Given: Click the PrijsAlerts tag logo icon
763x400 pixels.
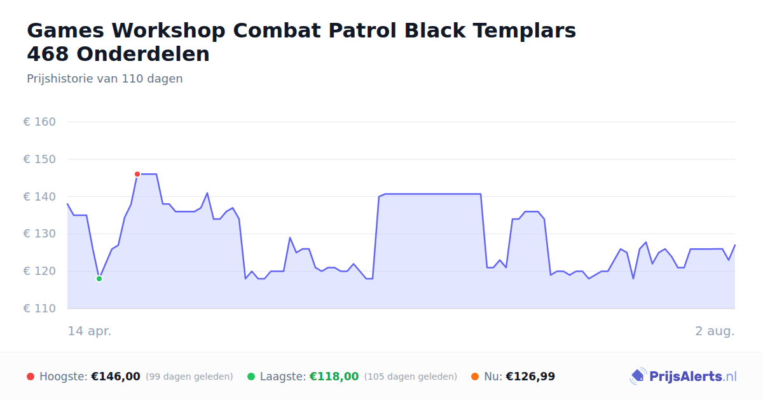Looking at the screenshot, I should tap(638, 377).
